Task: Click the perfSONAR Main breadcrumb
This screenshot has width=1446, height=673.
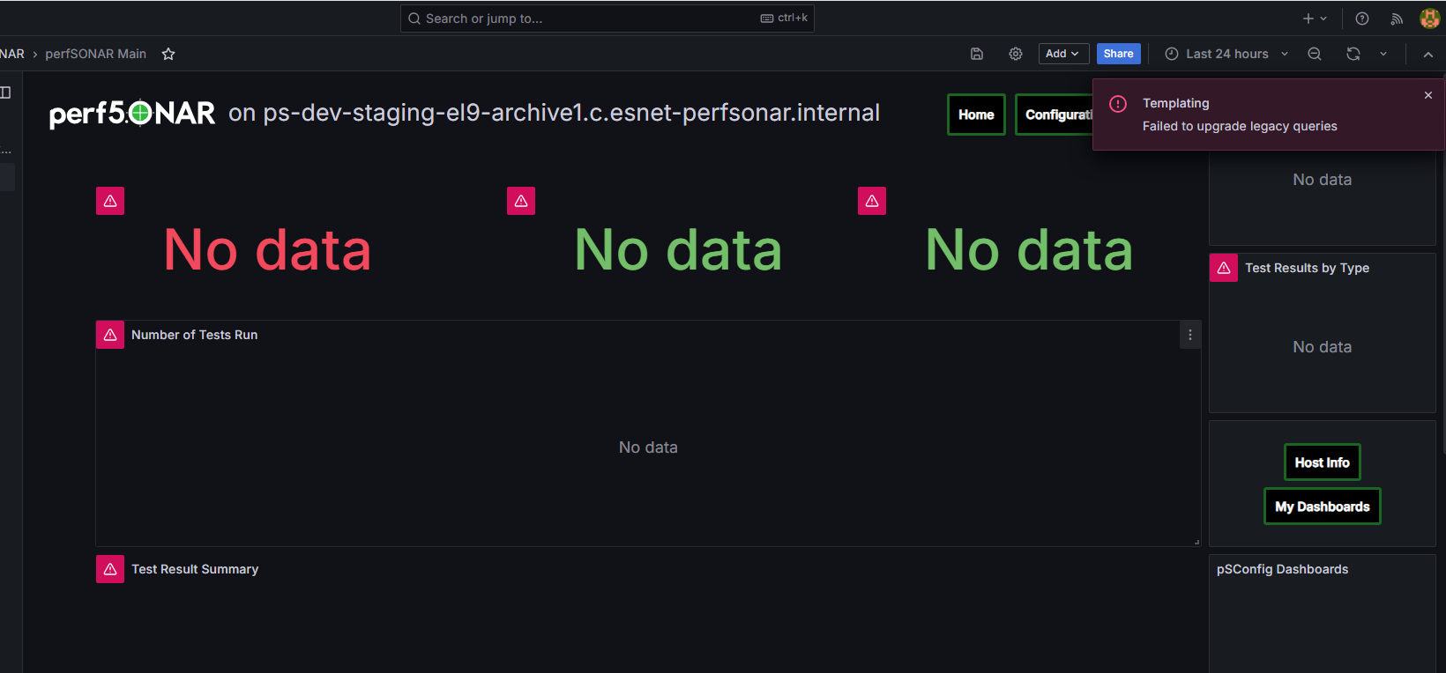Action: point(95,54)
